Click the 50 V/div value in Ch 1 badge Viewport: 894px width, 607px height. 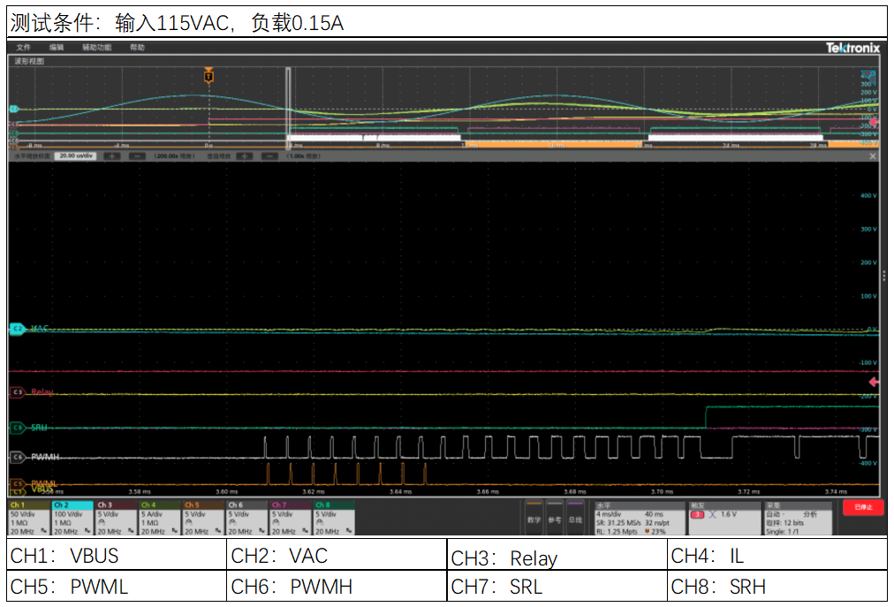point(23,514)
